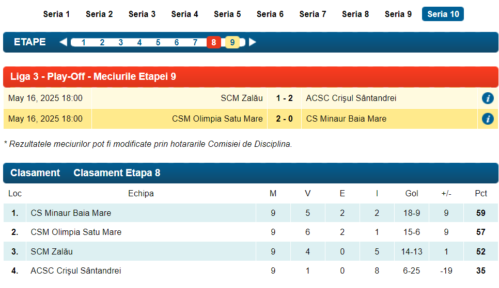Open the Clasament Etapa 8 tab
The height and width of the screenshot is (288, 499).
[117, 173]
